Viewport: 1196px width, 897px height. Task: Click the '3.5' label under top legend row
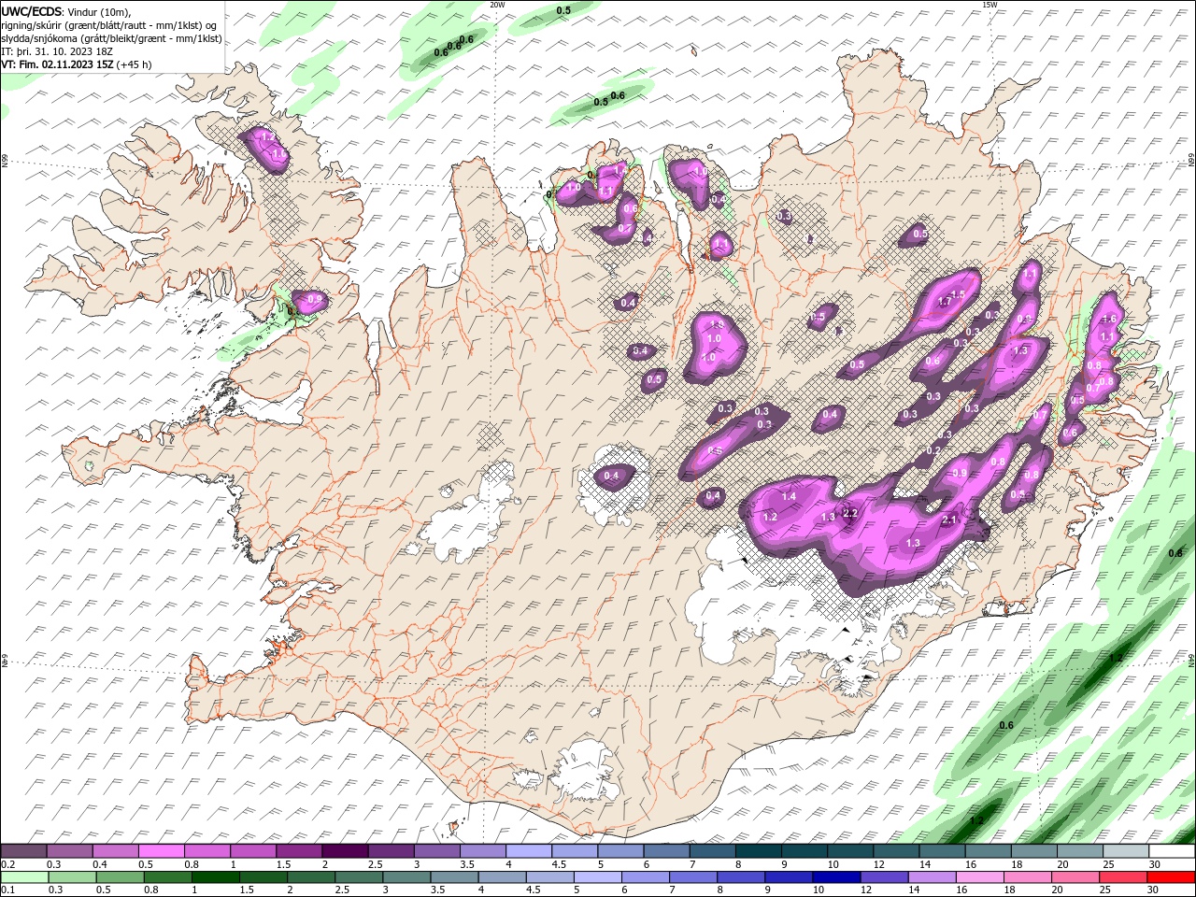coord(467,864)
